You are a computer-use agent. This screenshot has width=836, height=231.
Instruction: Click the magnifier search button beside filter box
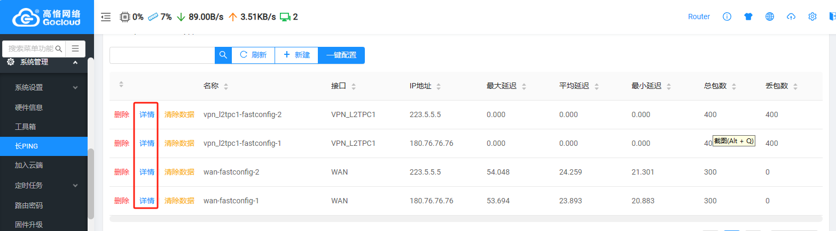(x=223, y=55)
